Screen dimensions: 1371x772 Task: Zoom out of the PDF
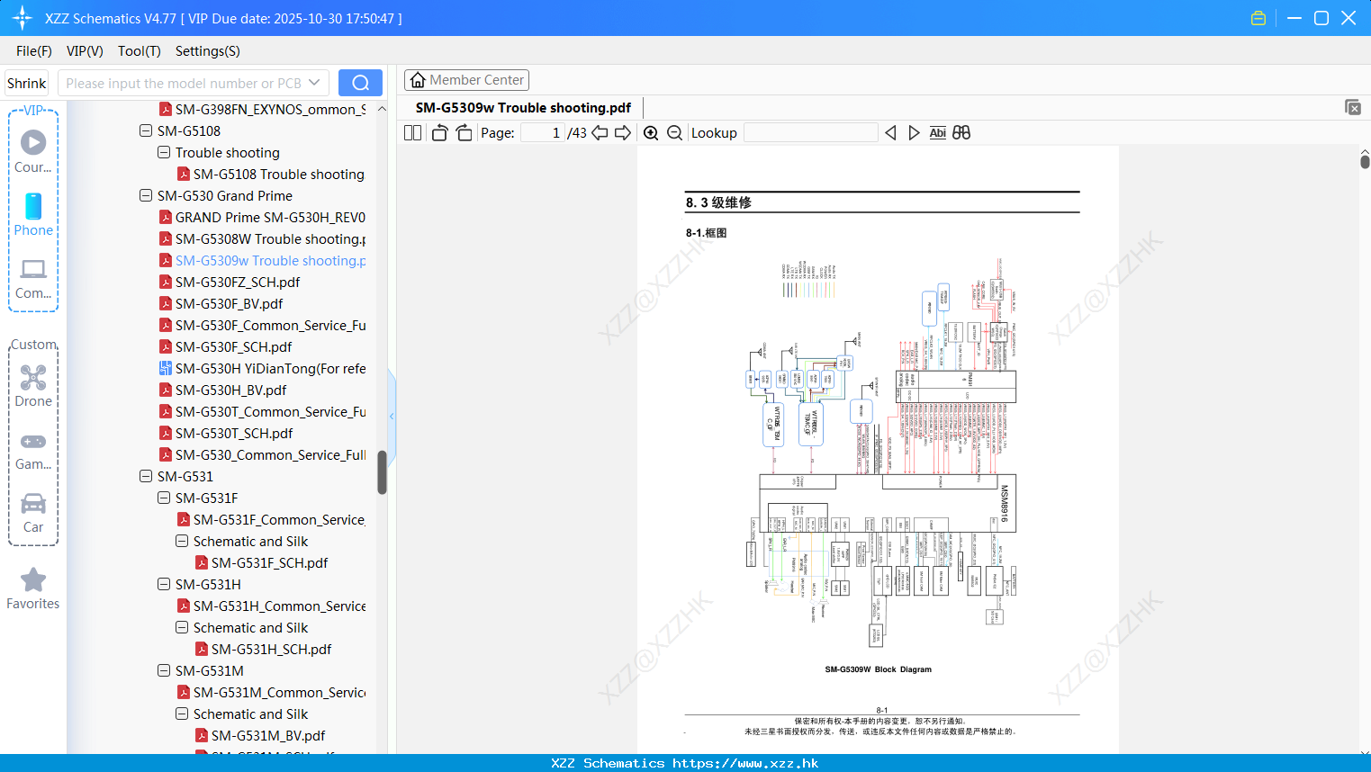674,132
